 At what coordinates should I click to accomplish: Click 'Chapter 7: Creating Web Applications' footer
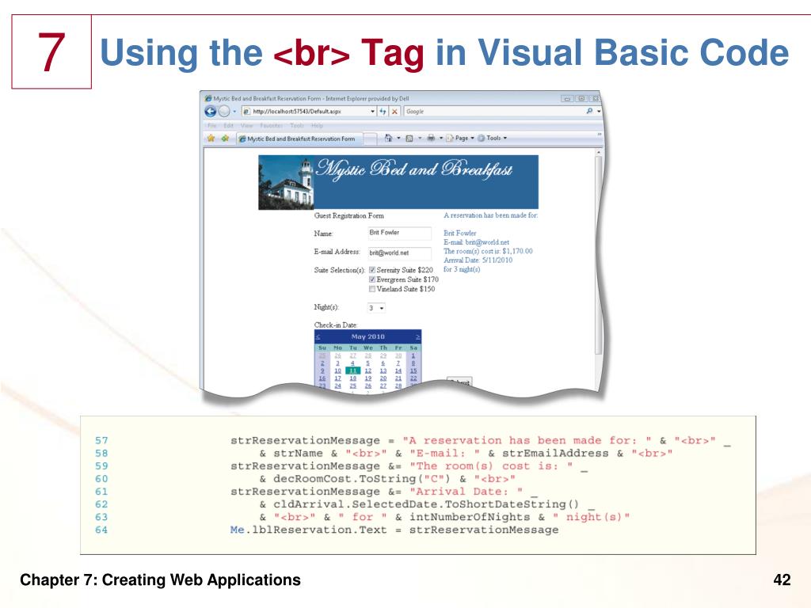[x=160, y=580]
